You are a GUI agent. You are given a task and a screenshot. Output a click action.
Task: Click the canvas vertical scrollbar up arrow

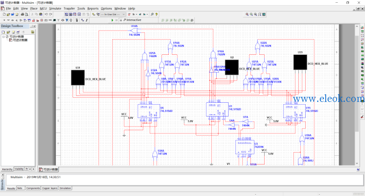tap(357, 26)
